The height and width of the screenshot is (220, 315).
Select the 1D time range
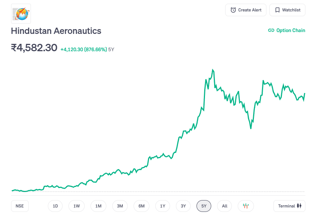pyautogui.click(x=55, y=206)
